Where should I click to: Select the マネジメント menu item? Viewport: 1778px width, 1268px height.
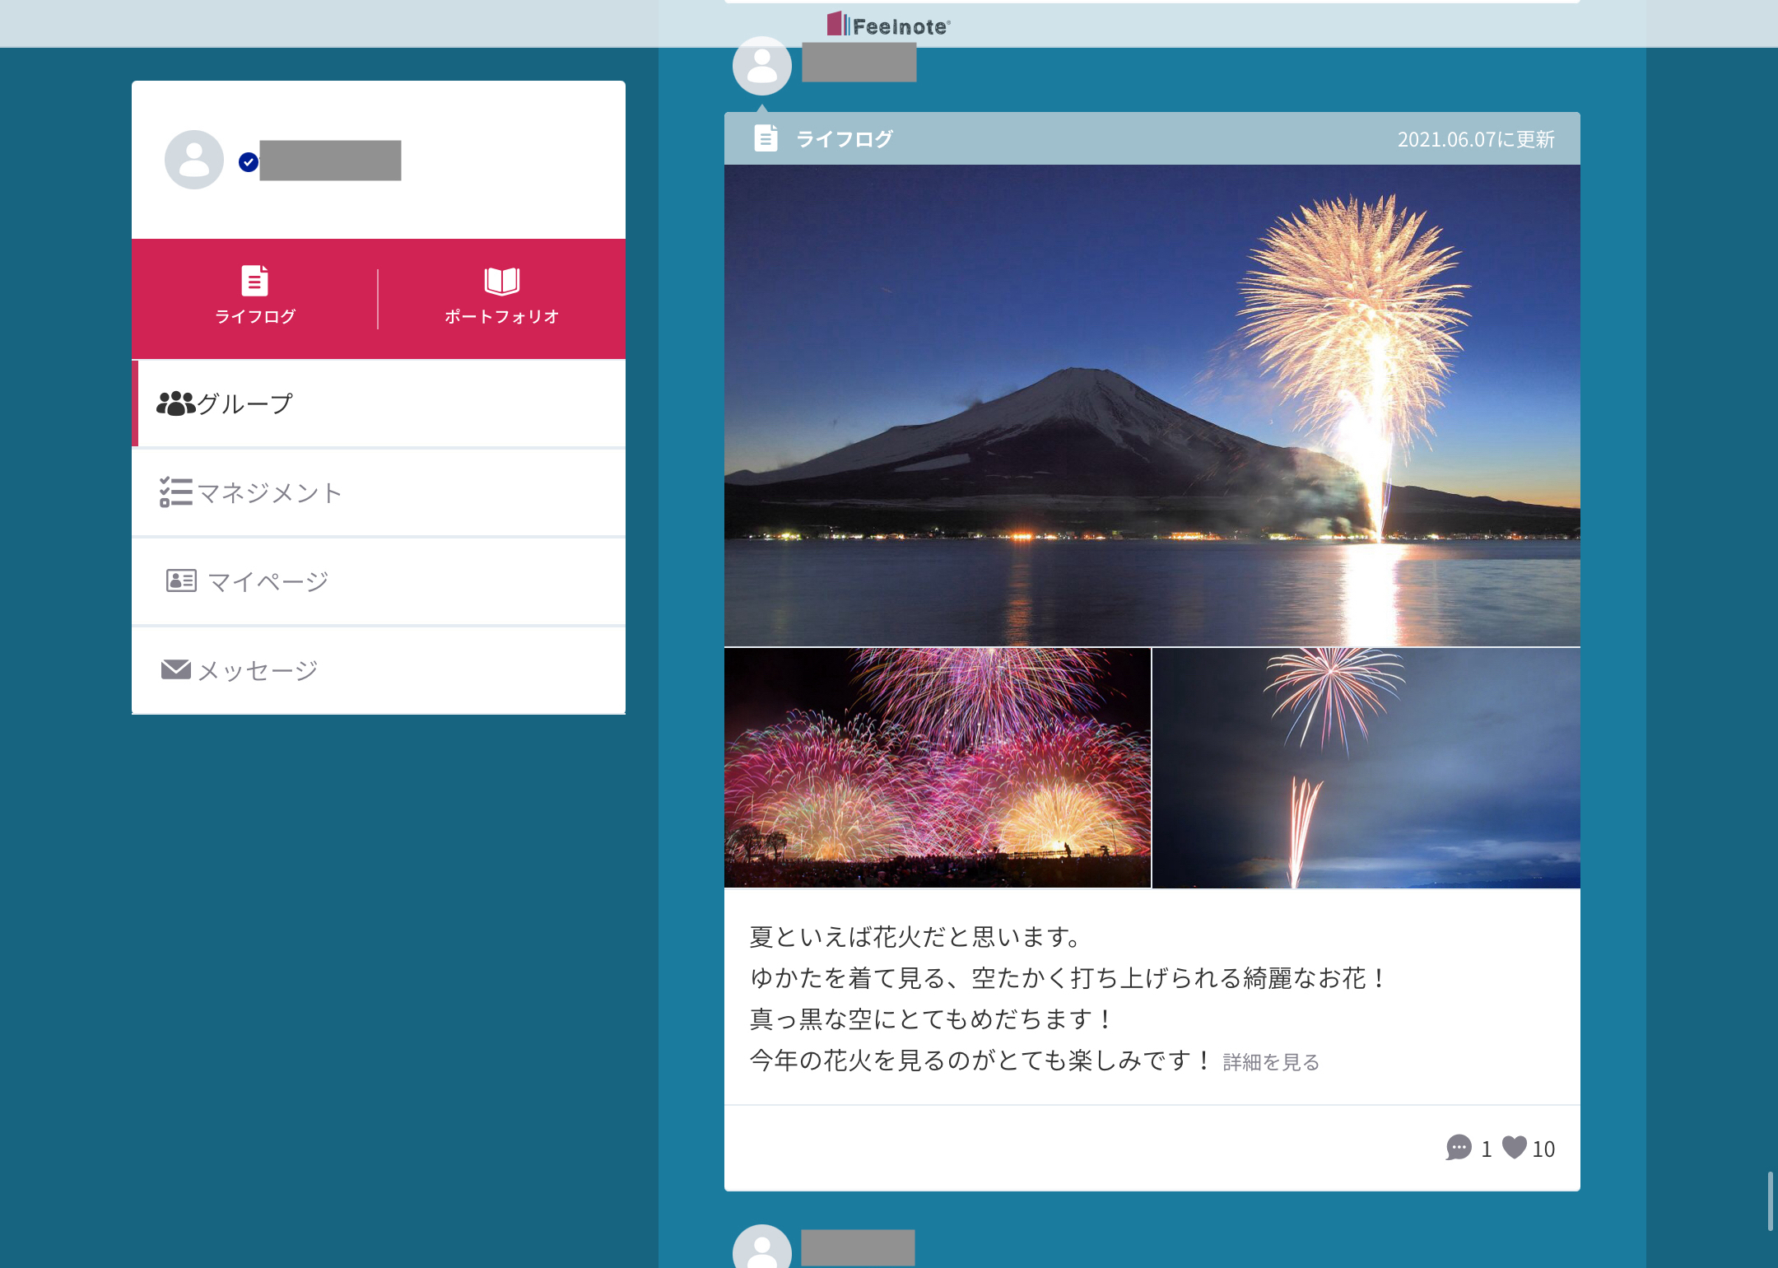click(379, 492)
